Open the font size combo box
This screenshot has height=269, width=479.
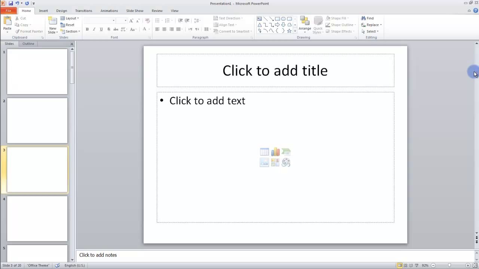(122, 21)
